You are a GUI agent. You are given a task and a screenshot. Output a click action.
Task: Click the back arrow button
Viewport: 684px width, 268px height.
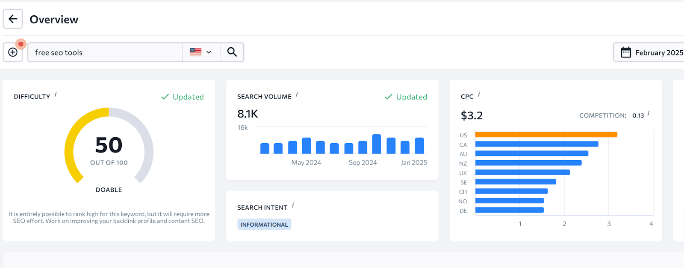click(x=13, y=19)
